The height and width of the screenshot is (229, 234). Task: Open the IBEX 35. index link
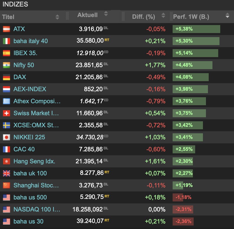(25, 53)
